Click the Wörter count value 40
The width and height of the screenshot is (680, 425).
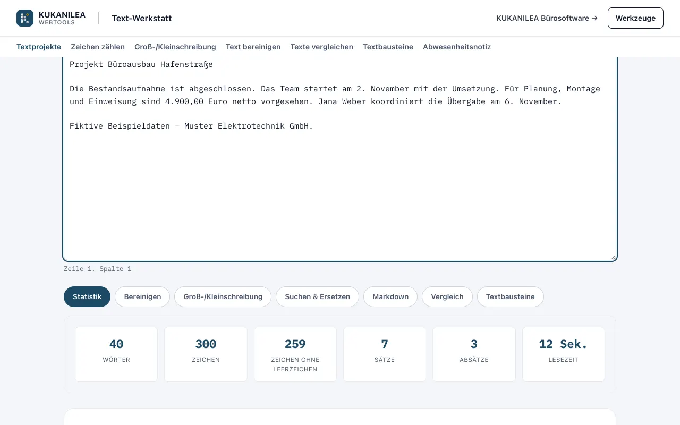click(116, 344)
